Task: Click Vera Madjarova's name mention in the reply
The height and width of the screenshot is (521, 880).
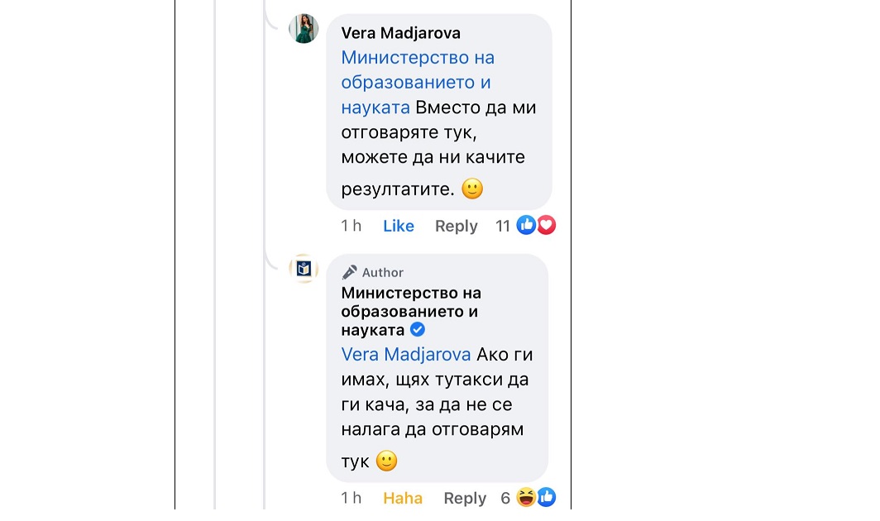Action: (x=405, y=354)
